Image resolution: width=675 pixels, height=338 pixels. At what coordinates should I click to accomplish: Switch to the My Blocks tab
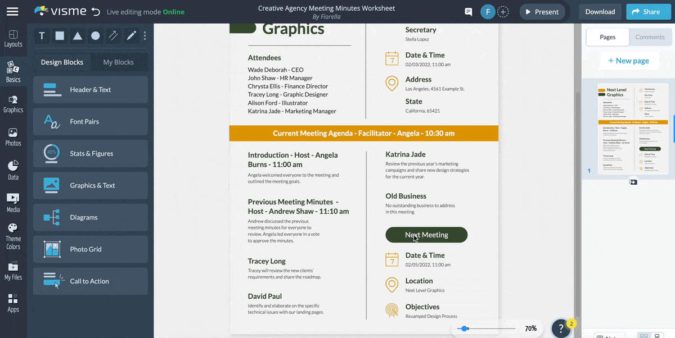(x=119, y=62)
